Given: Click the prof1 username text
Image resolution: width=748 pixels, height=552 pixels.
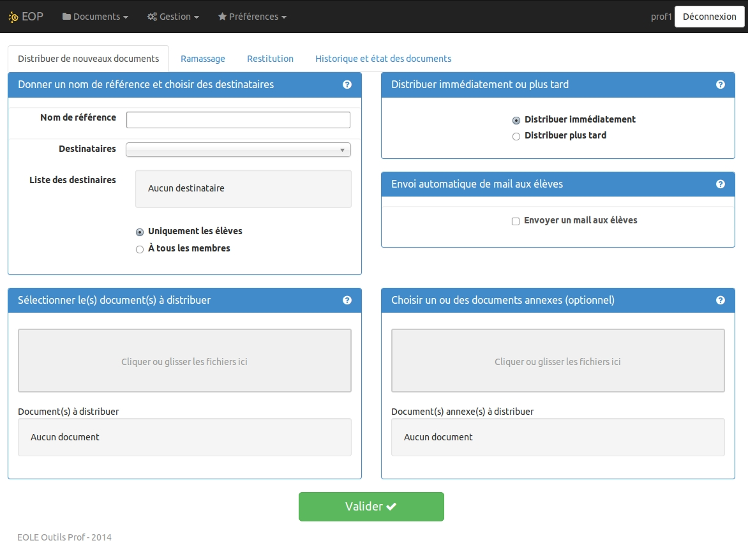Looking at the screenshot, I should 661,17.
